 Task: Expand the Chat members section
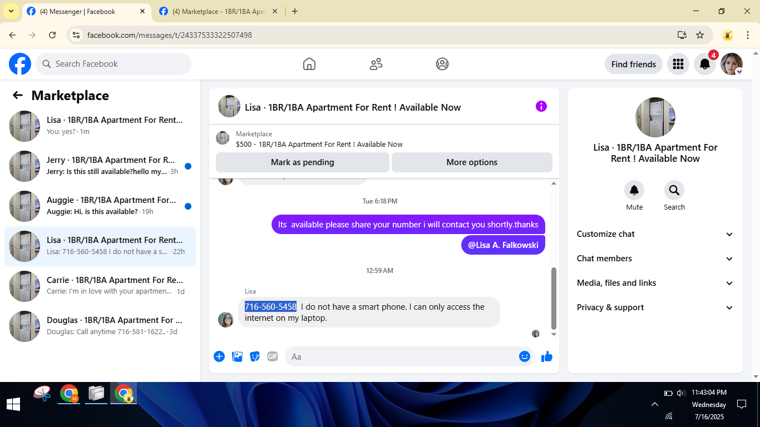(x=655, y=259)
